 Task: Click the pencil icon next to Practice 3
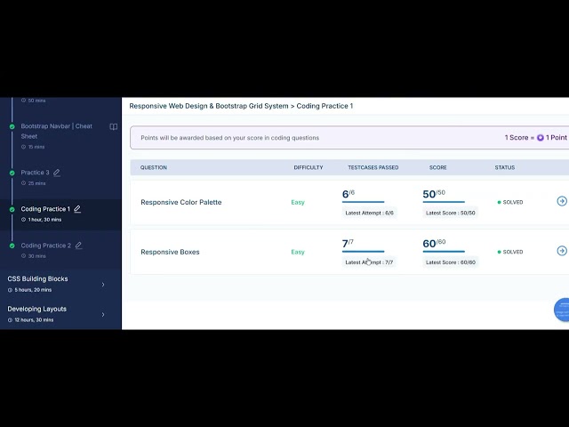57,173
